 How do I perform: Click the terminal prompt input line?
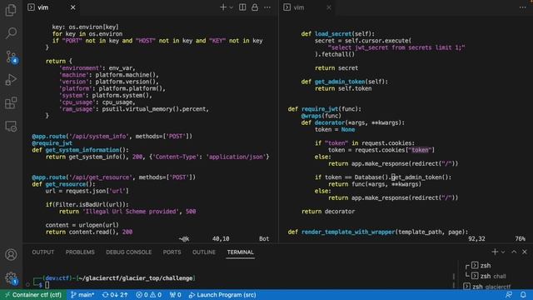(x=47, y=285)
